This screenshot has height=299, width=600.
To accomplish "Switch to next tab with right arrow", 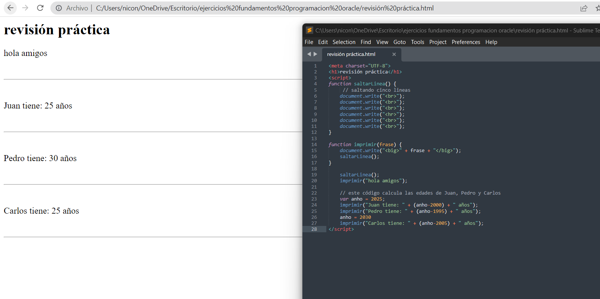I will [x=315, y=54].
